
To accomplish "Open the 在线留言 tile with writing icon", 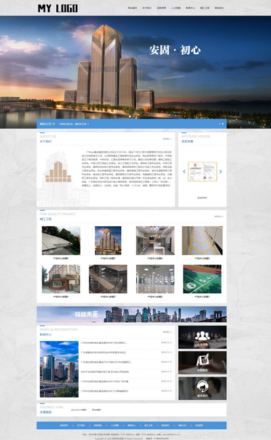I will 202,363.
